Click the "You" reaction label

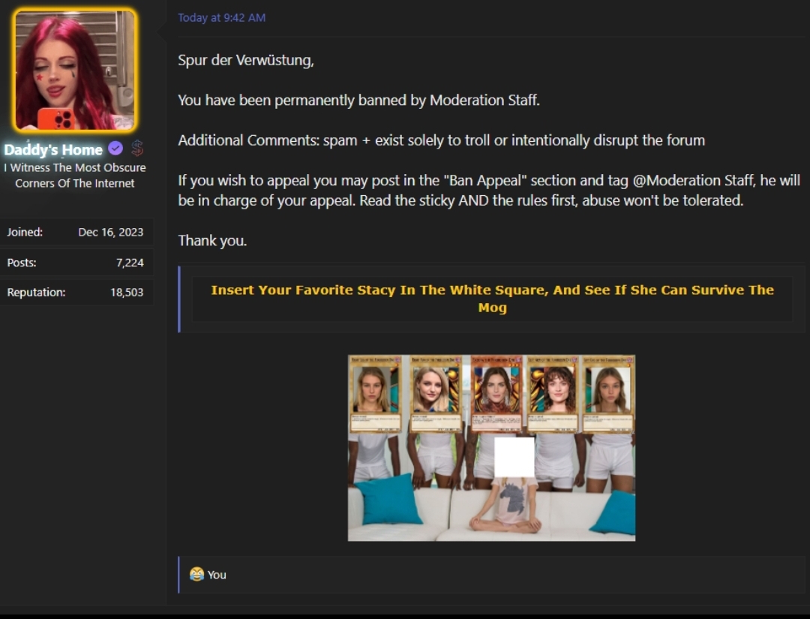pos(217,575)
